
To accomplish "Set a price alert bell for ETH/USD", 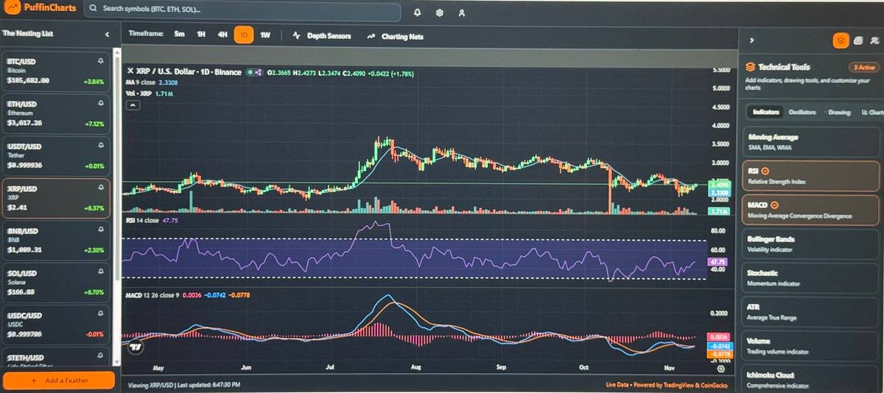I will coord(100,104).
